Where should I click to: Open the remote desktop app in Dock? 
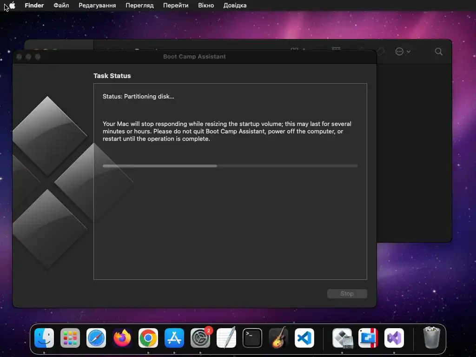(368, 338)
